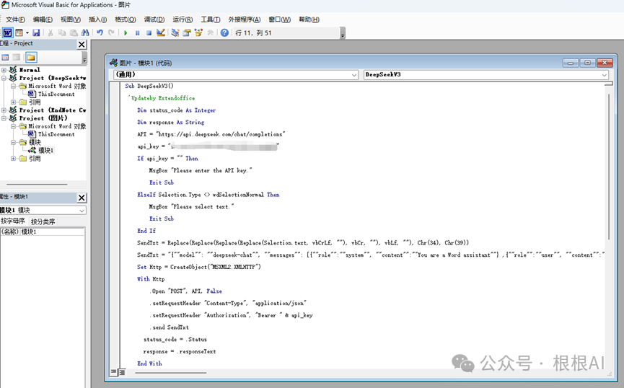Select ThisDocument under Project (DeepSeek)
Screen dimensions: 624x388
coord(56,94)
